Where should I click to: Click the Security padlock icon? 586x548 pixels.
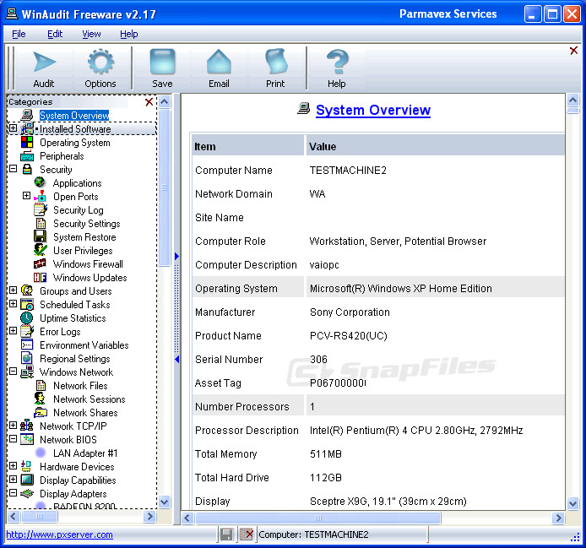point(27,170)
